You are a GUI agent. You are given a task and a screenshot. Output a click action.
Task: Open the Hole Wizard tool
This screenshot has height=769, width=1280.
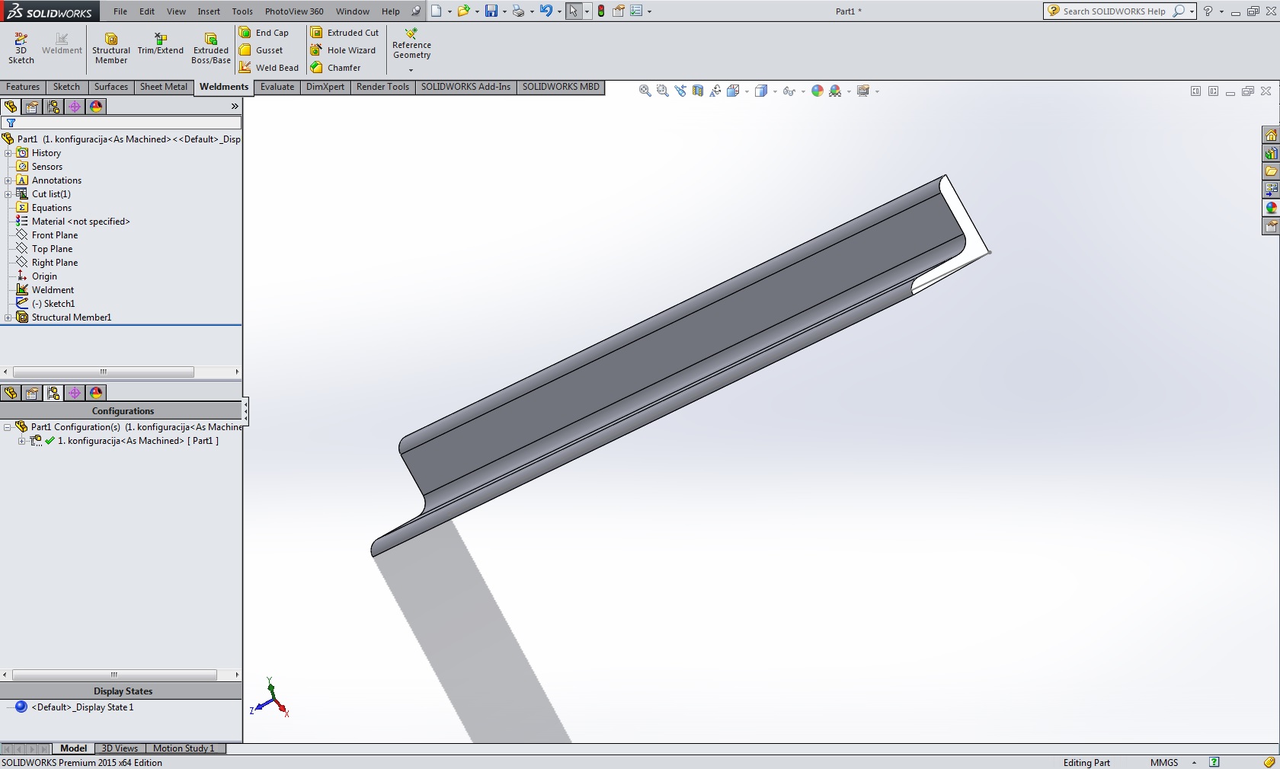[343, 50]
